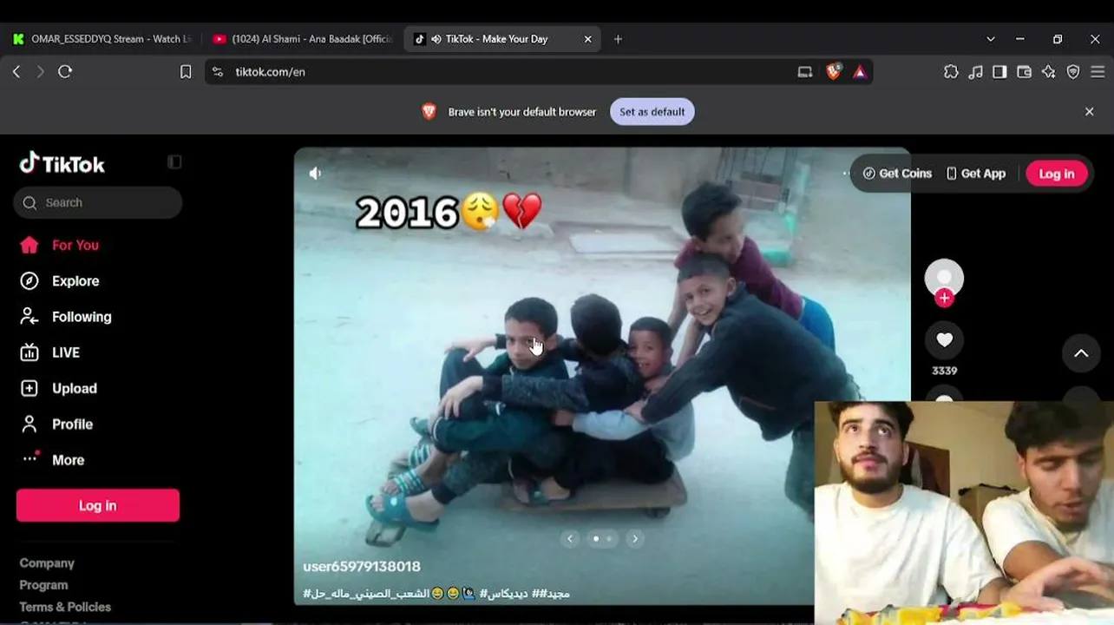The width and height of the screenshot is (1114, 625).
Task: Switch to Al Shami - Ana Baadak tab
Action: (x=303, y=39)
